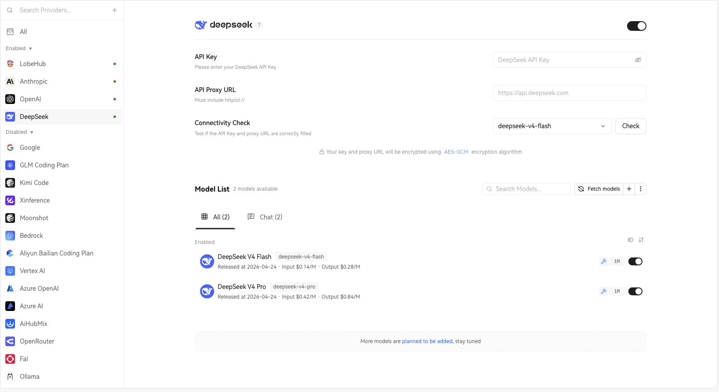The height and width of the screenshot is (392, 719).
Task: Focus the Search Providers field
Action: [62, 10]
